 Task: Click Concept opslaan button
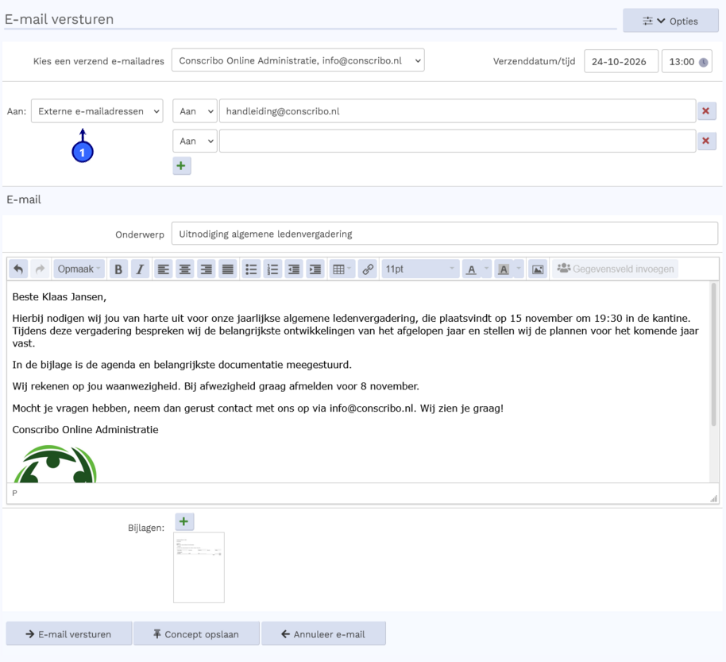click(196, 633)
